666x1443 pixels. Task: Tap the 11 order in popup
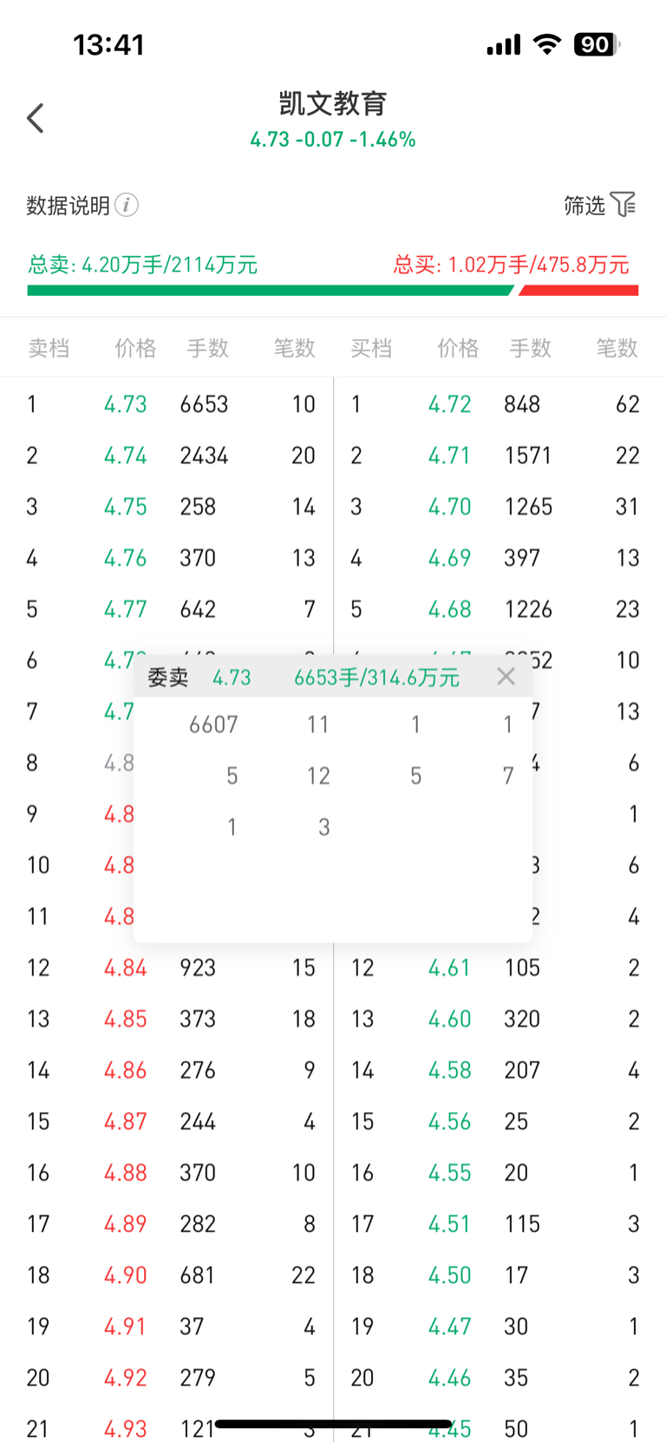318,725
